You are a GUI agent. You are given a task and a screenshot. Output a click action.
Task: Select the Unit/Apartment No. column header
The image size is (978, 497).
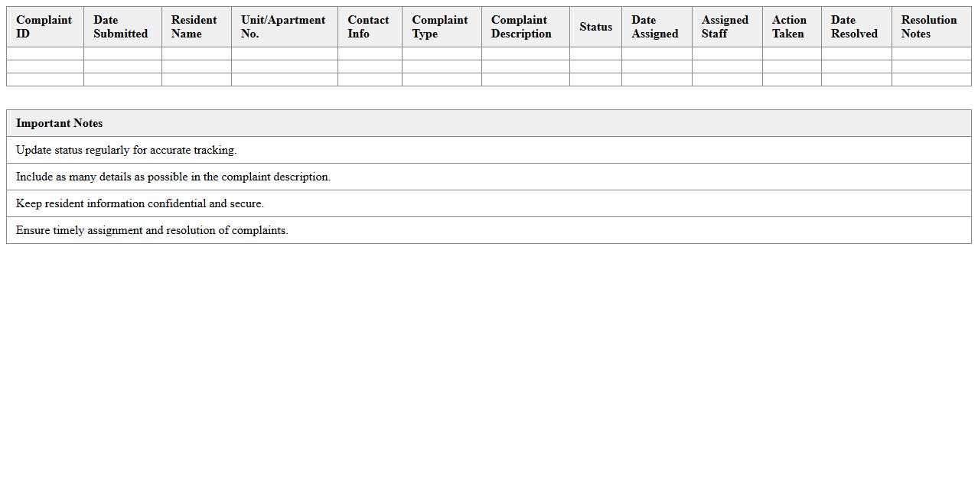coord(283,27)
